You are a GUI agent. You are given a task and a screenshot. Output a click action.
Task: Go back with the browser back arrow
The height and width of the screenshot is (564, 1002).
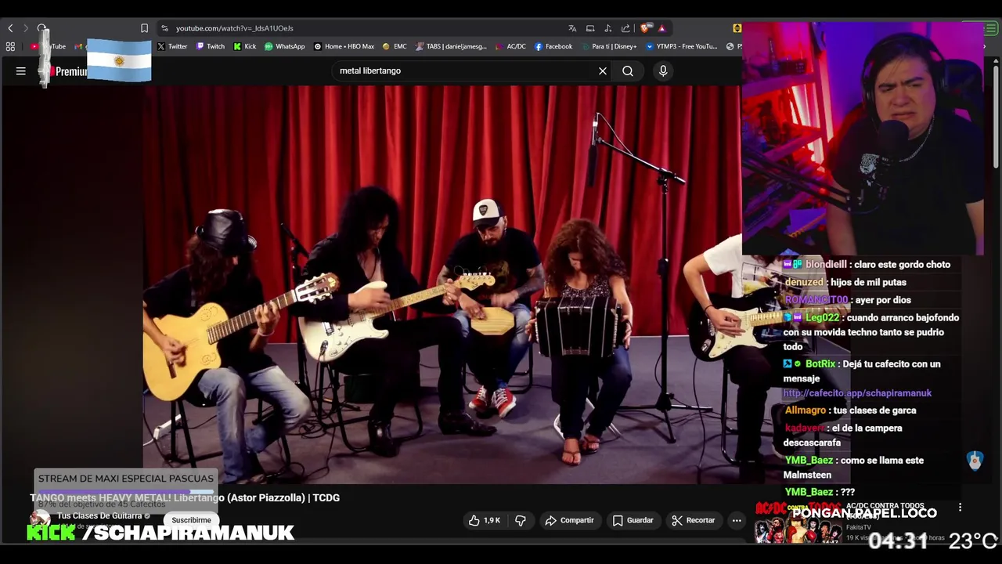click(x=10, y=28)
